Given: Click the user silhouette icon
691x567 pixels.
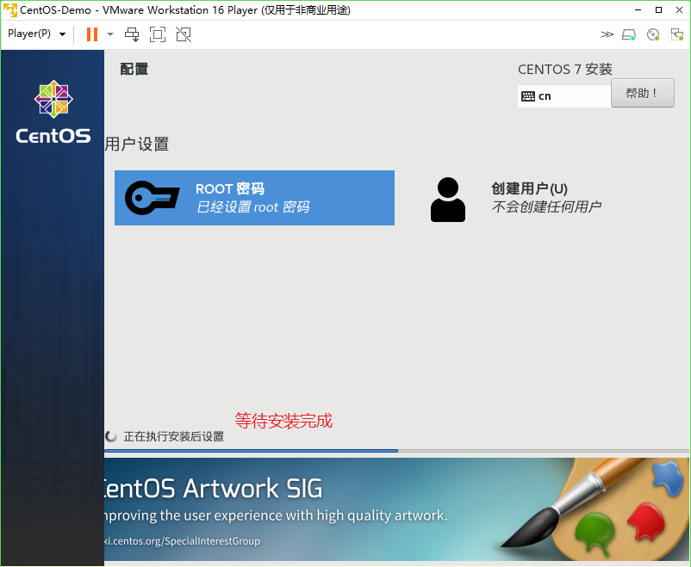Looking at the screenshot, I should point(448,200).
